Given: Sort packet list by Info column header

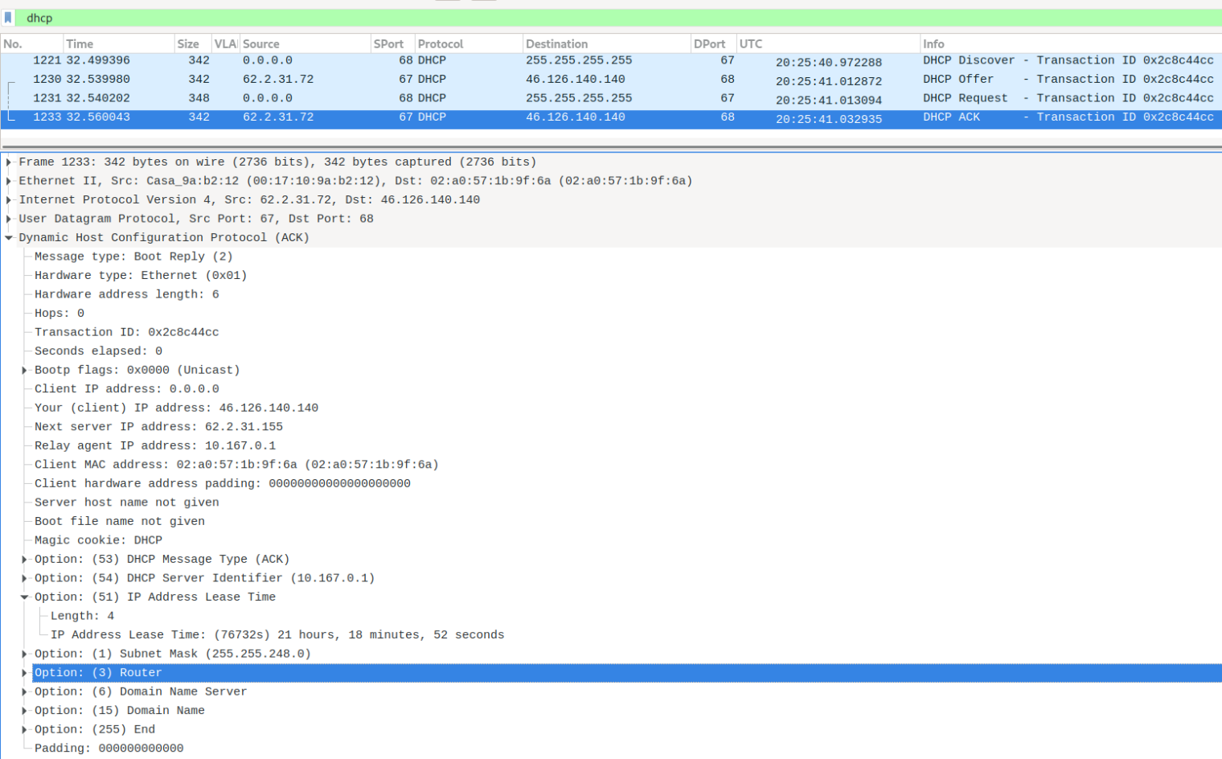Looking at the screenshot, I should tap(933, 44).
